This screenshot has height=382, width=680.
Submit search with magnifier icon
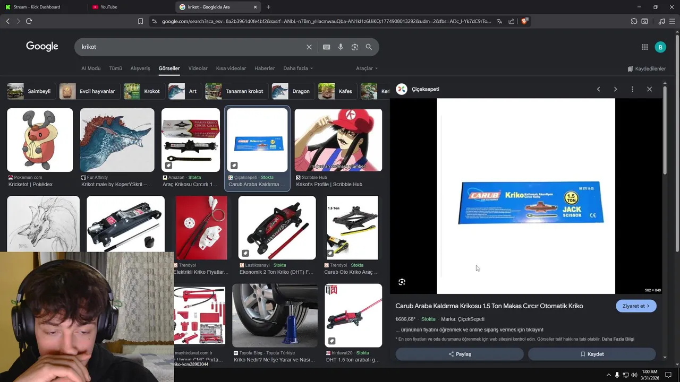369,47
